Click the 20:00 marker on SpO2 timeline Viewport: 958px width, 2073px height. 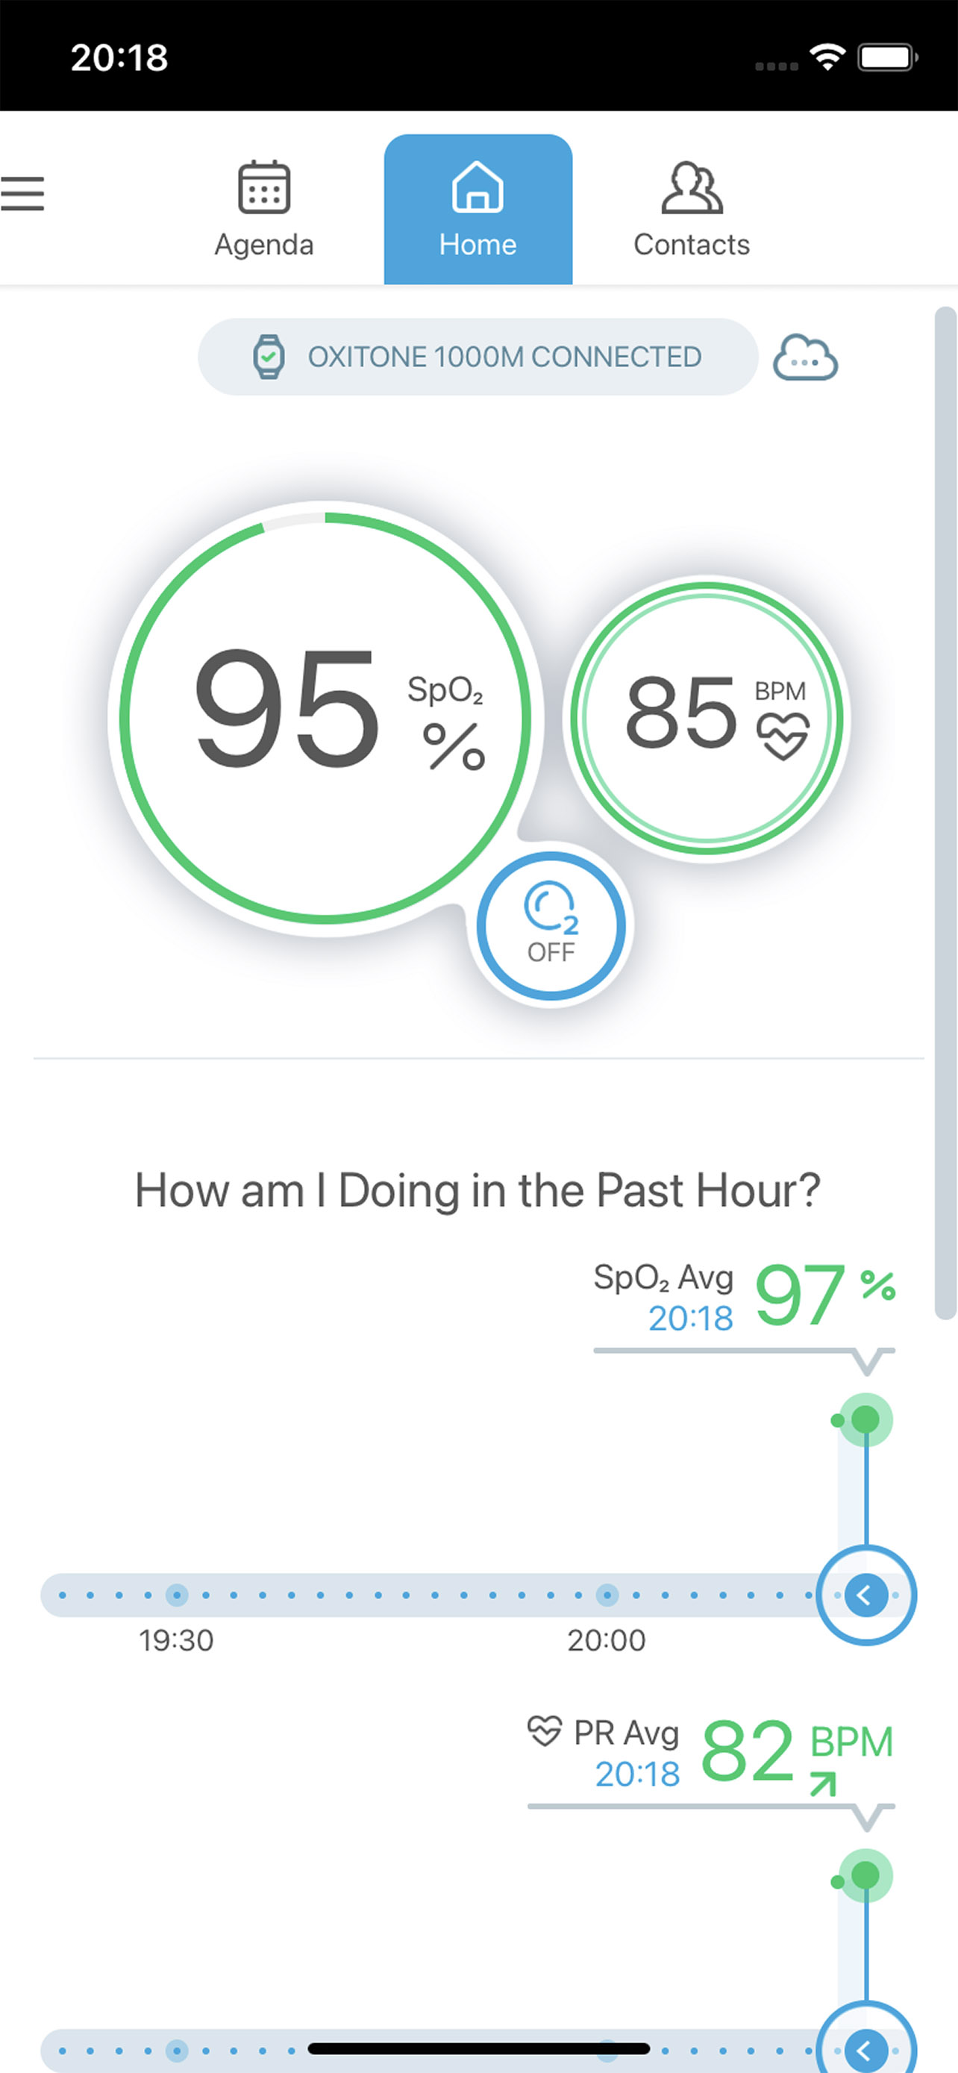pos(607,1595)
